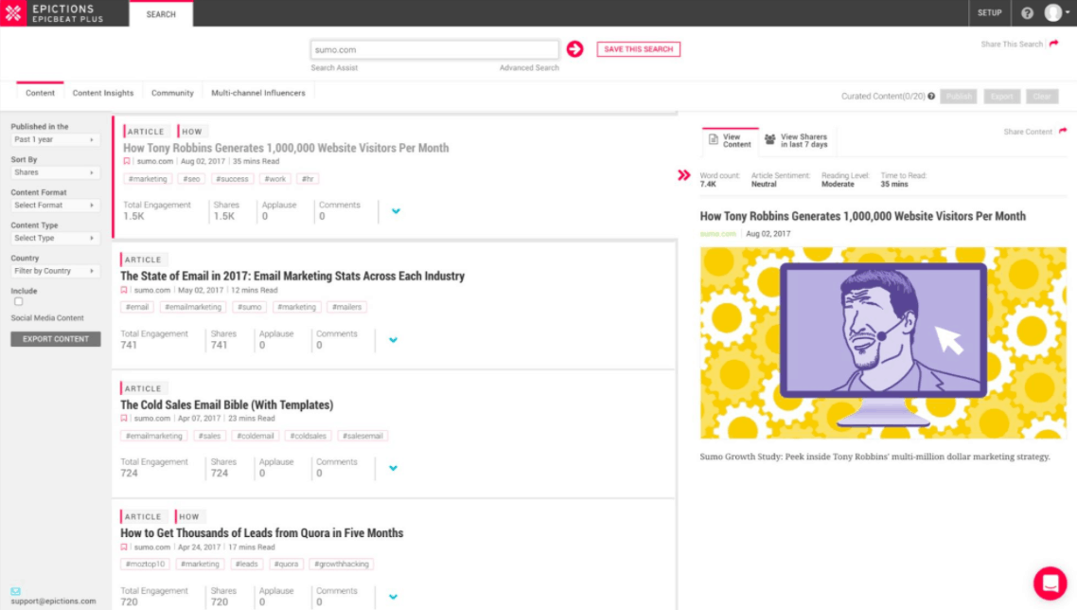Open the Filter by Country dropdown
This screenshot has width=1077, height=610.
tap(54, 271)
